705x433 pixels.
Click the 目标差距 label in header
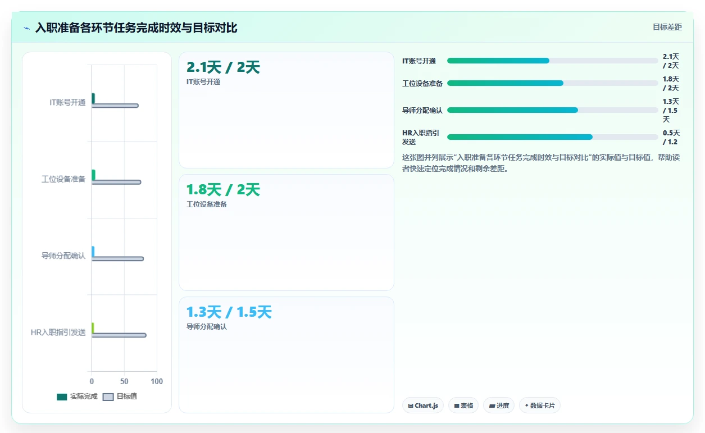pos(667,27)
